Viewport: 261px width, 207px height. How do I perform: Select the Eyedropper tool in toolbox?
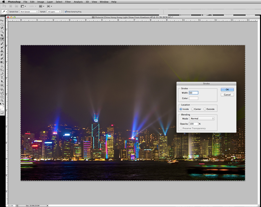2,39
